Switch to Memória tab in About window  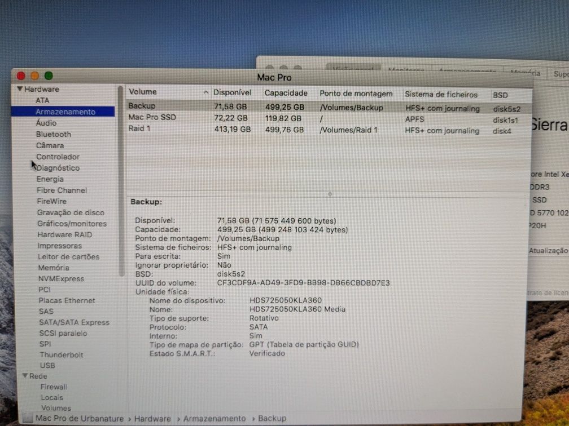pos(526,73)
